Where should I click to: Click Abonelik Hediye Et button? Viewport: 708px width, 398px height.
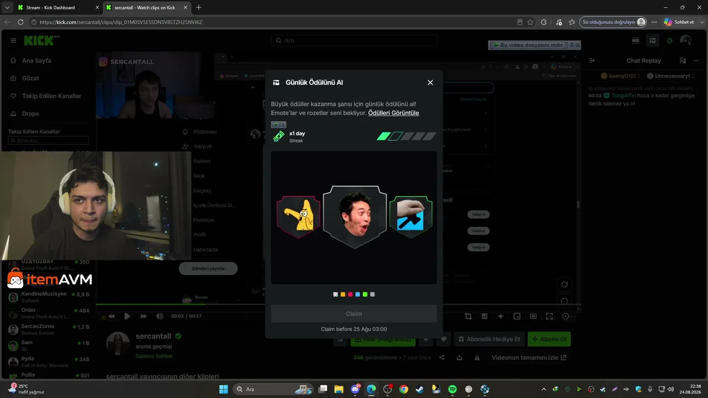(x=488, y=339)
